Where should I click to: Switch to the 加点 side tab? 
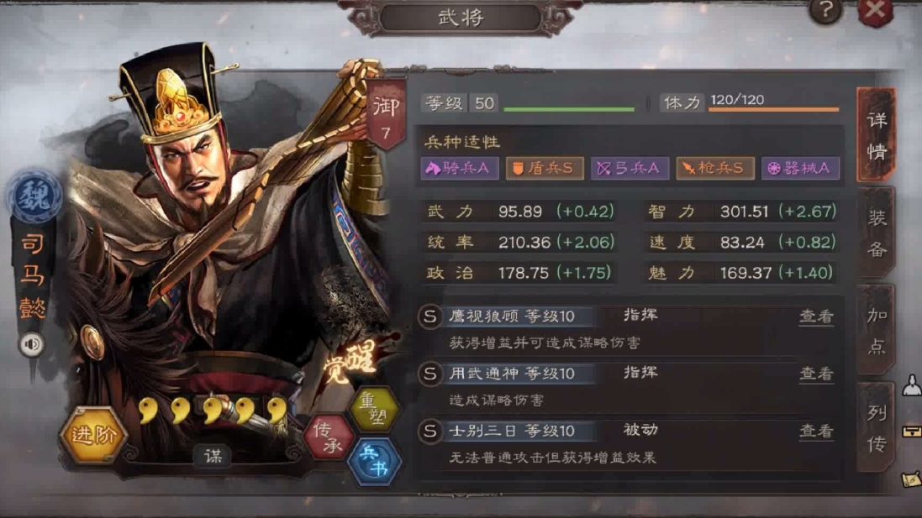(876, 331)
